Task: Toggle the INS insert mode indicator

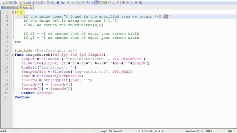Action: (x=230, y=131)
